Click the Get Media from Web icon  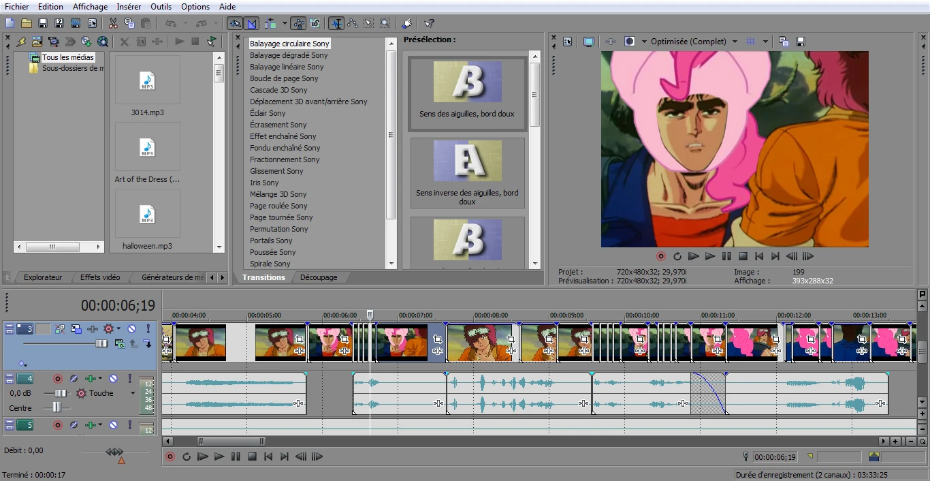coord(102,42)
